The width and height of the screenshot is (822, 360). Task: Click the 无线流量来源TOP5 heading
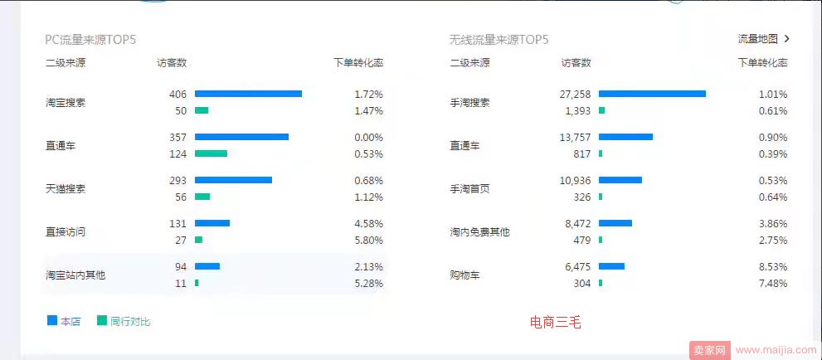(x=499, y=39)
